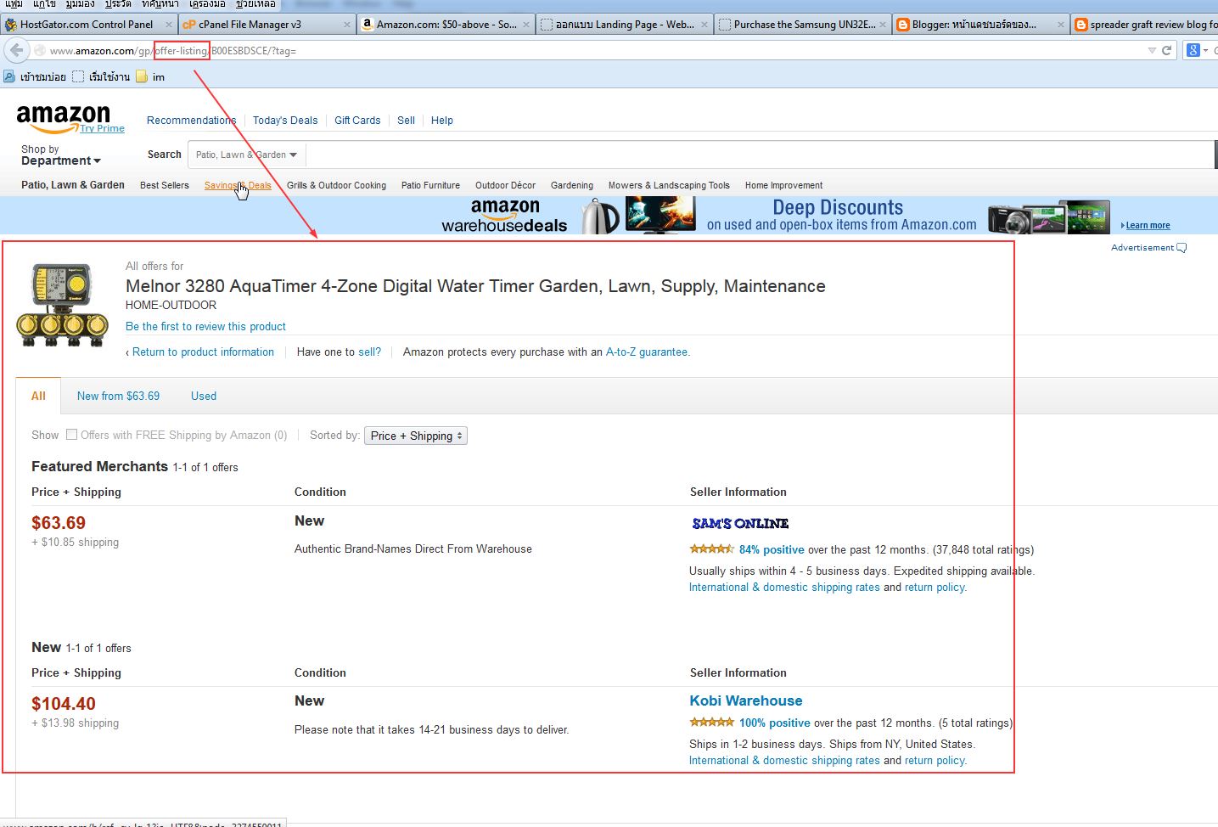1218x827 pixels.
Task: Click the Advertisement feedback speech bubble icon
Action: click(1182, 248)
